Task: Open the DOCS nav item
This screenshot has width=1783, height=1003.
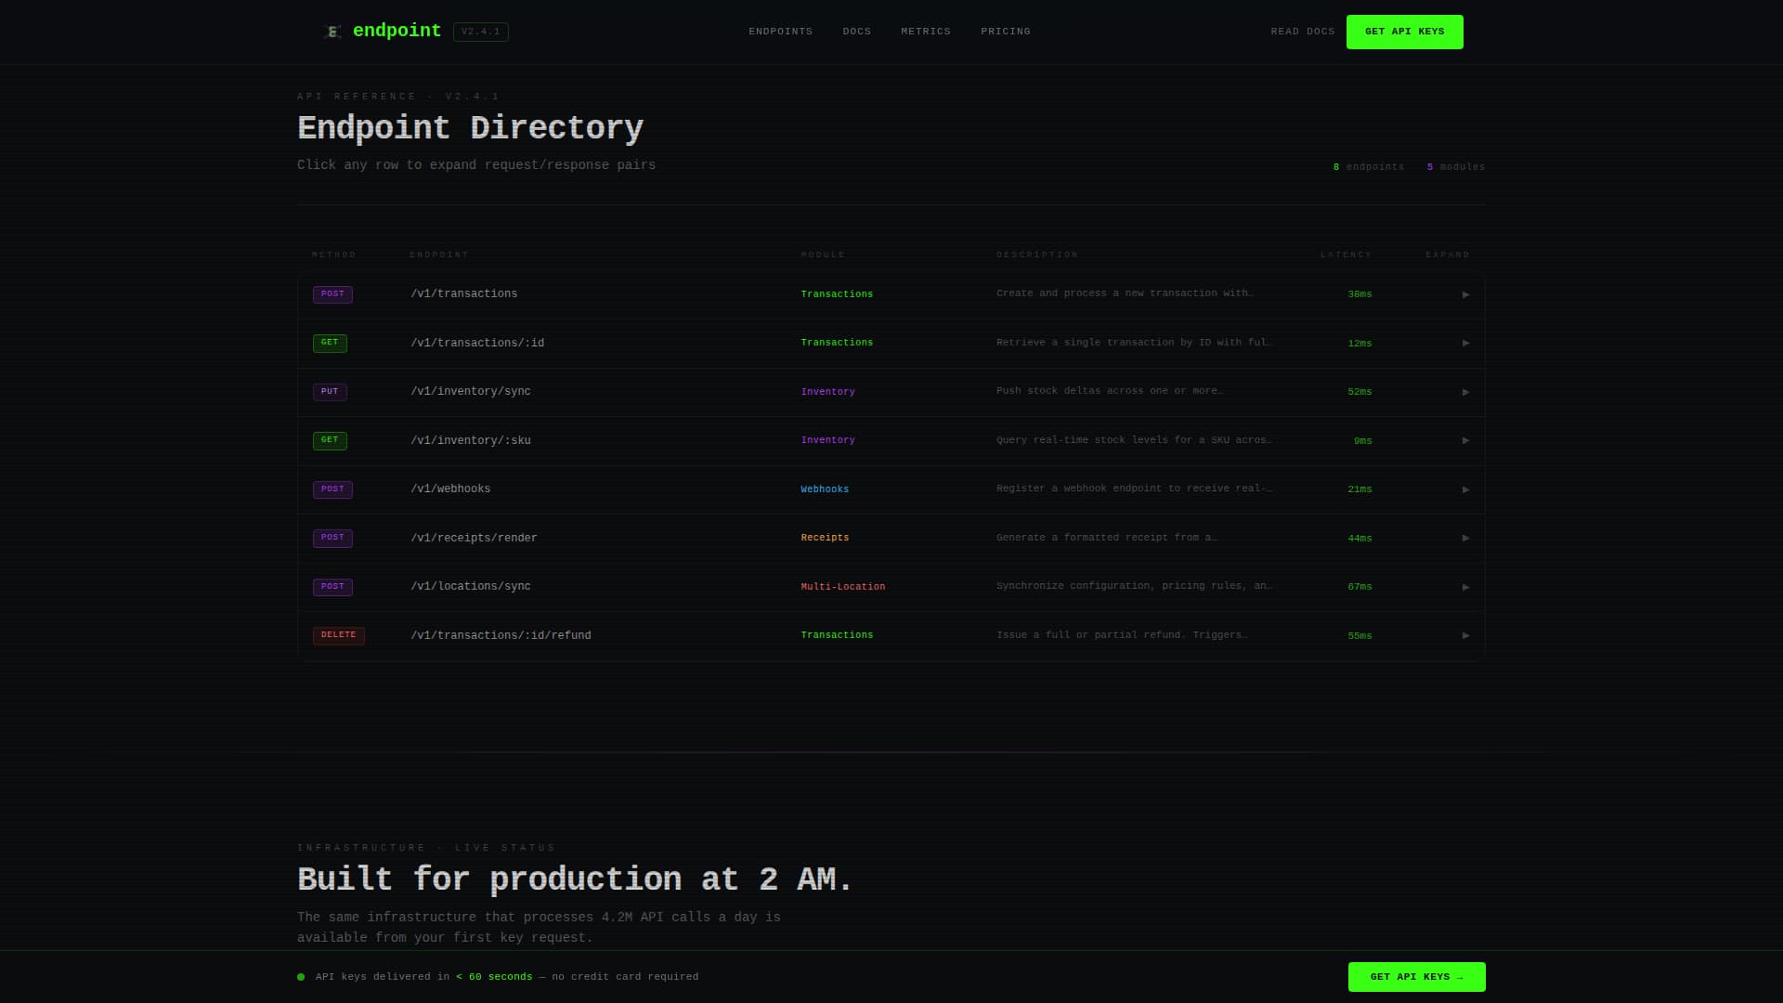Action: click(x=856, y=32)
